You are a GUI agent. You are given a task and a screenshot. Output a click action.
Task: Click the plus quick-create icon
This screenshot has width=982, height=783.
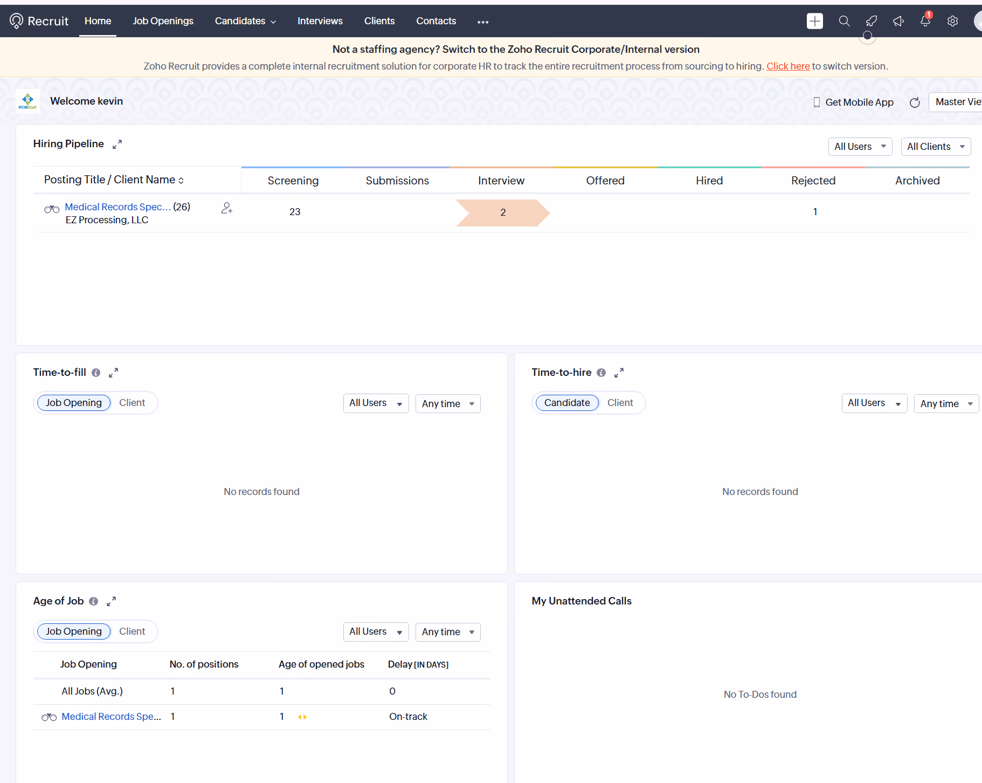click(814, 21)
